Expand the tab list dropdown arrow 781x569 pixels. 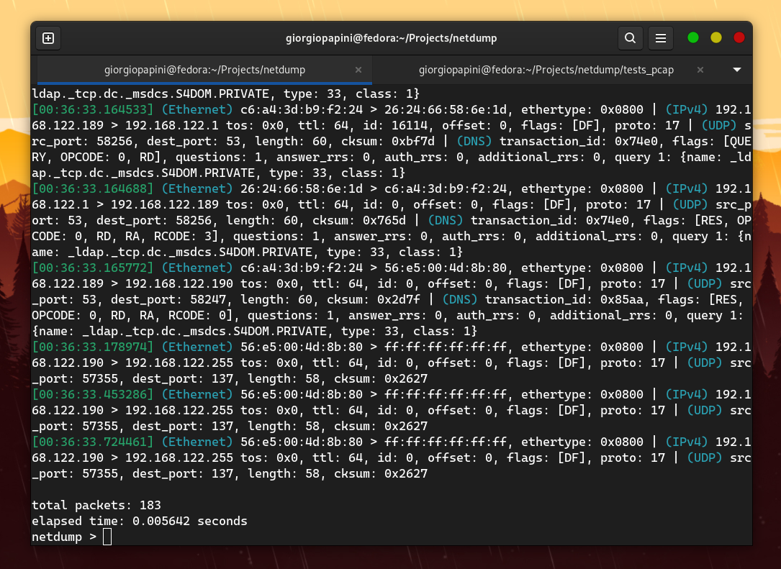click(x=737, y=70)
